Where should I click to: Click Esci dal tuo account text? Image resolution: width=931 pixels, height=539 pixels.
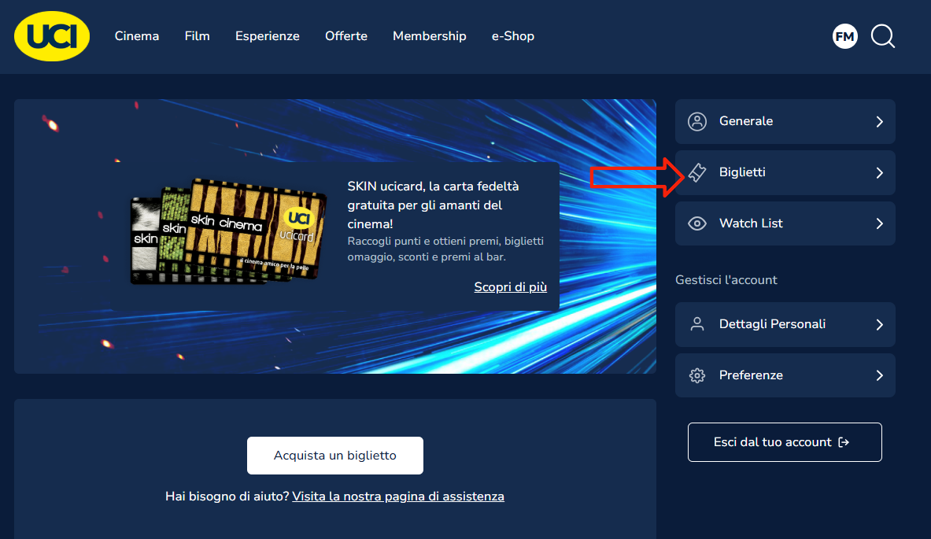pos(773,442)
